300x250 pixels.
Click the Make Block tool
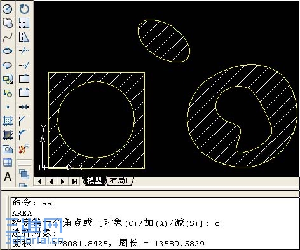pyautogui.click(x=8, y=93)
